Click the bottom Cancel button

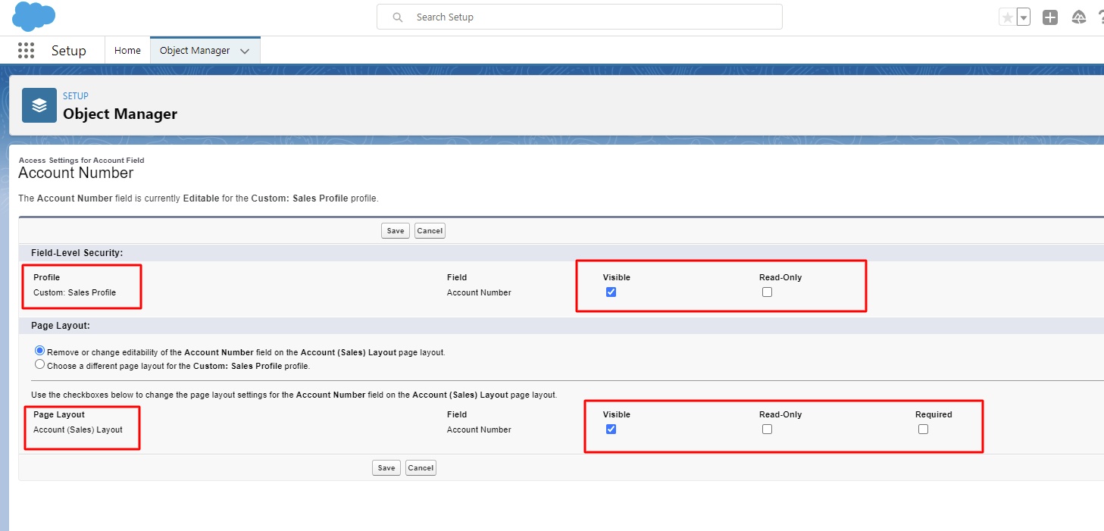pos(421,468)
